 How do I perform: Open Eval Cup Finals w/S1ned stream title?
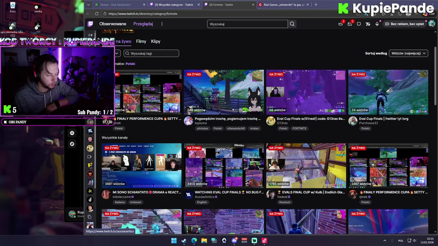[x=311, y=119]
